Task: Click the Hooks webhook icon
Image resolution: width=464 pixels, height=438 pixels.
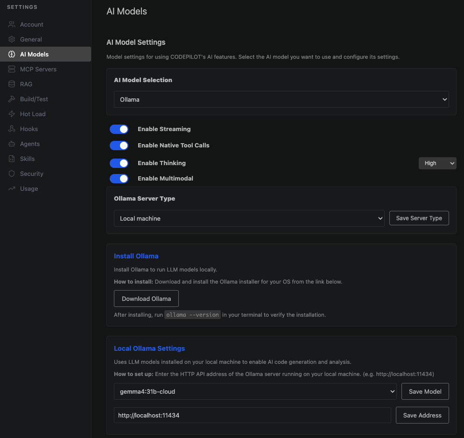Action: click(12, 129)
